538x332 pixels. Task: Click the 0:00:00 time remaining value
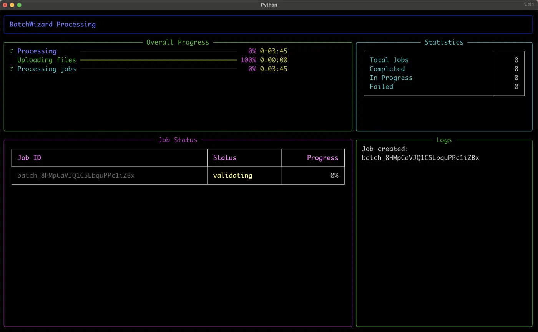tap(274, 60)
